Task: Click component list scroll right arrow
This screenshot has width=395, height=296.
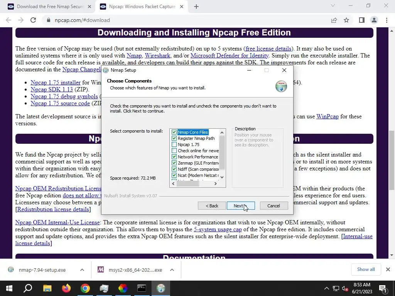Action: tap(215, 184)
